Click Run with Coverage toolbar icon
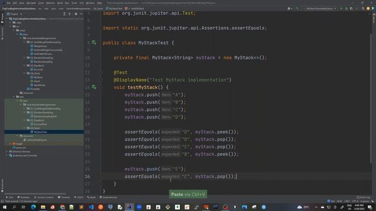 (x=351, y=8)
